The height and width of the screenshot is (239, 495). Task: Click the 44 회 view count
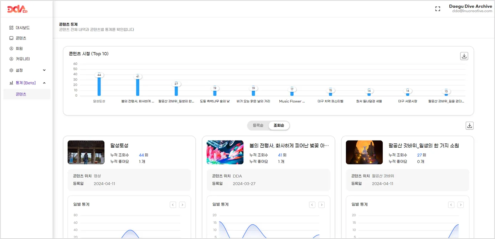(143, 155)
